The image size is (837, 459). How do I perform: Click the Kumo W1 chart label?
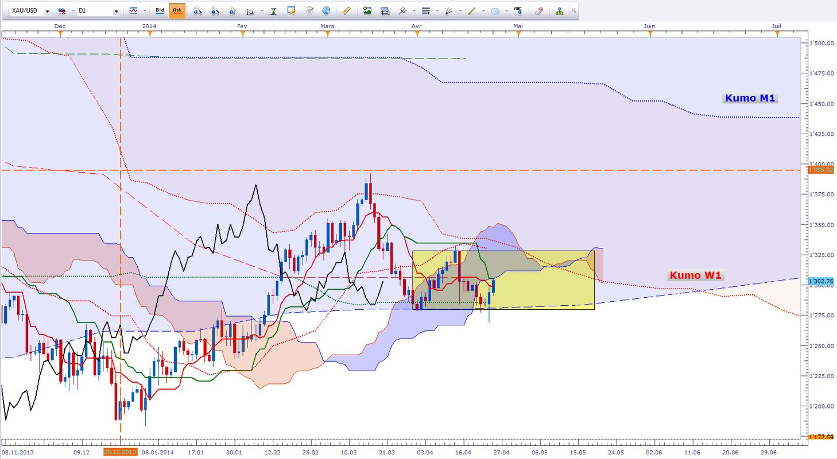[696, 275]
